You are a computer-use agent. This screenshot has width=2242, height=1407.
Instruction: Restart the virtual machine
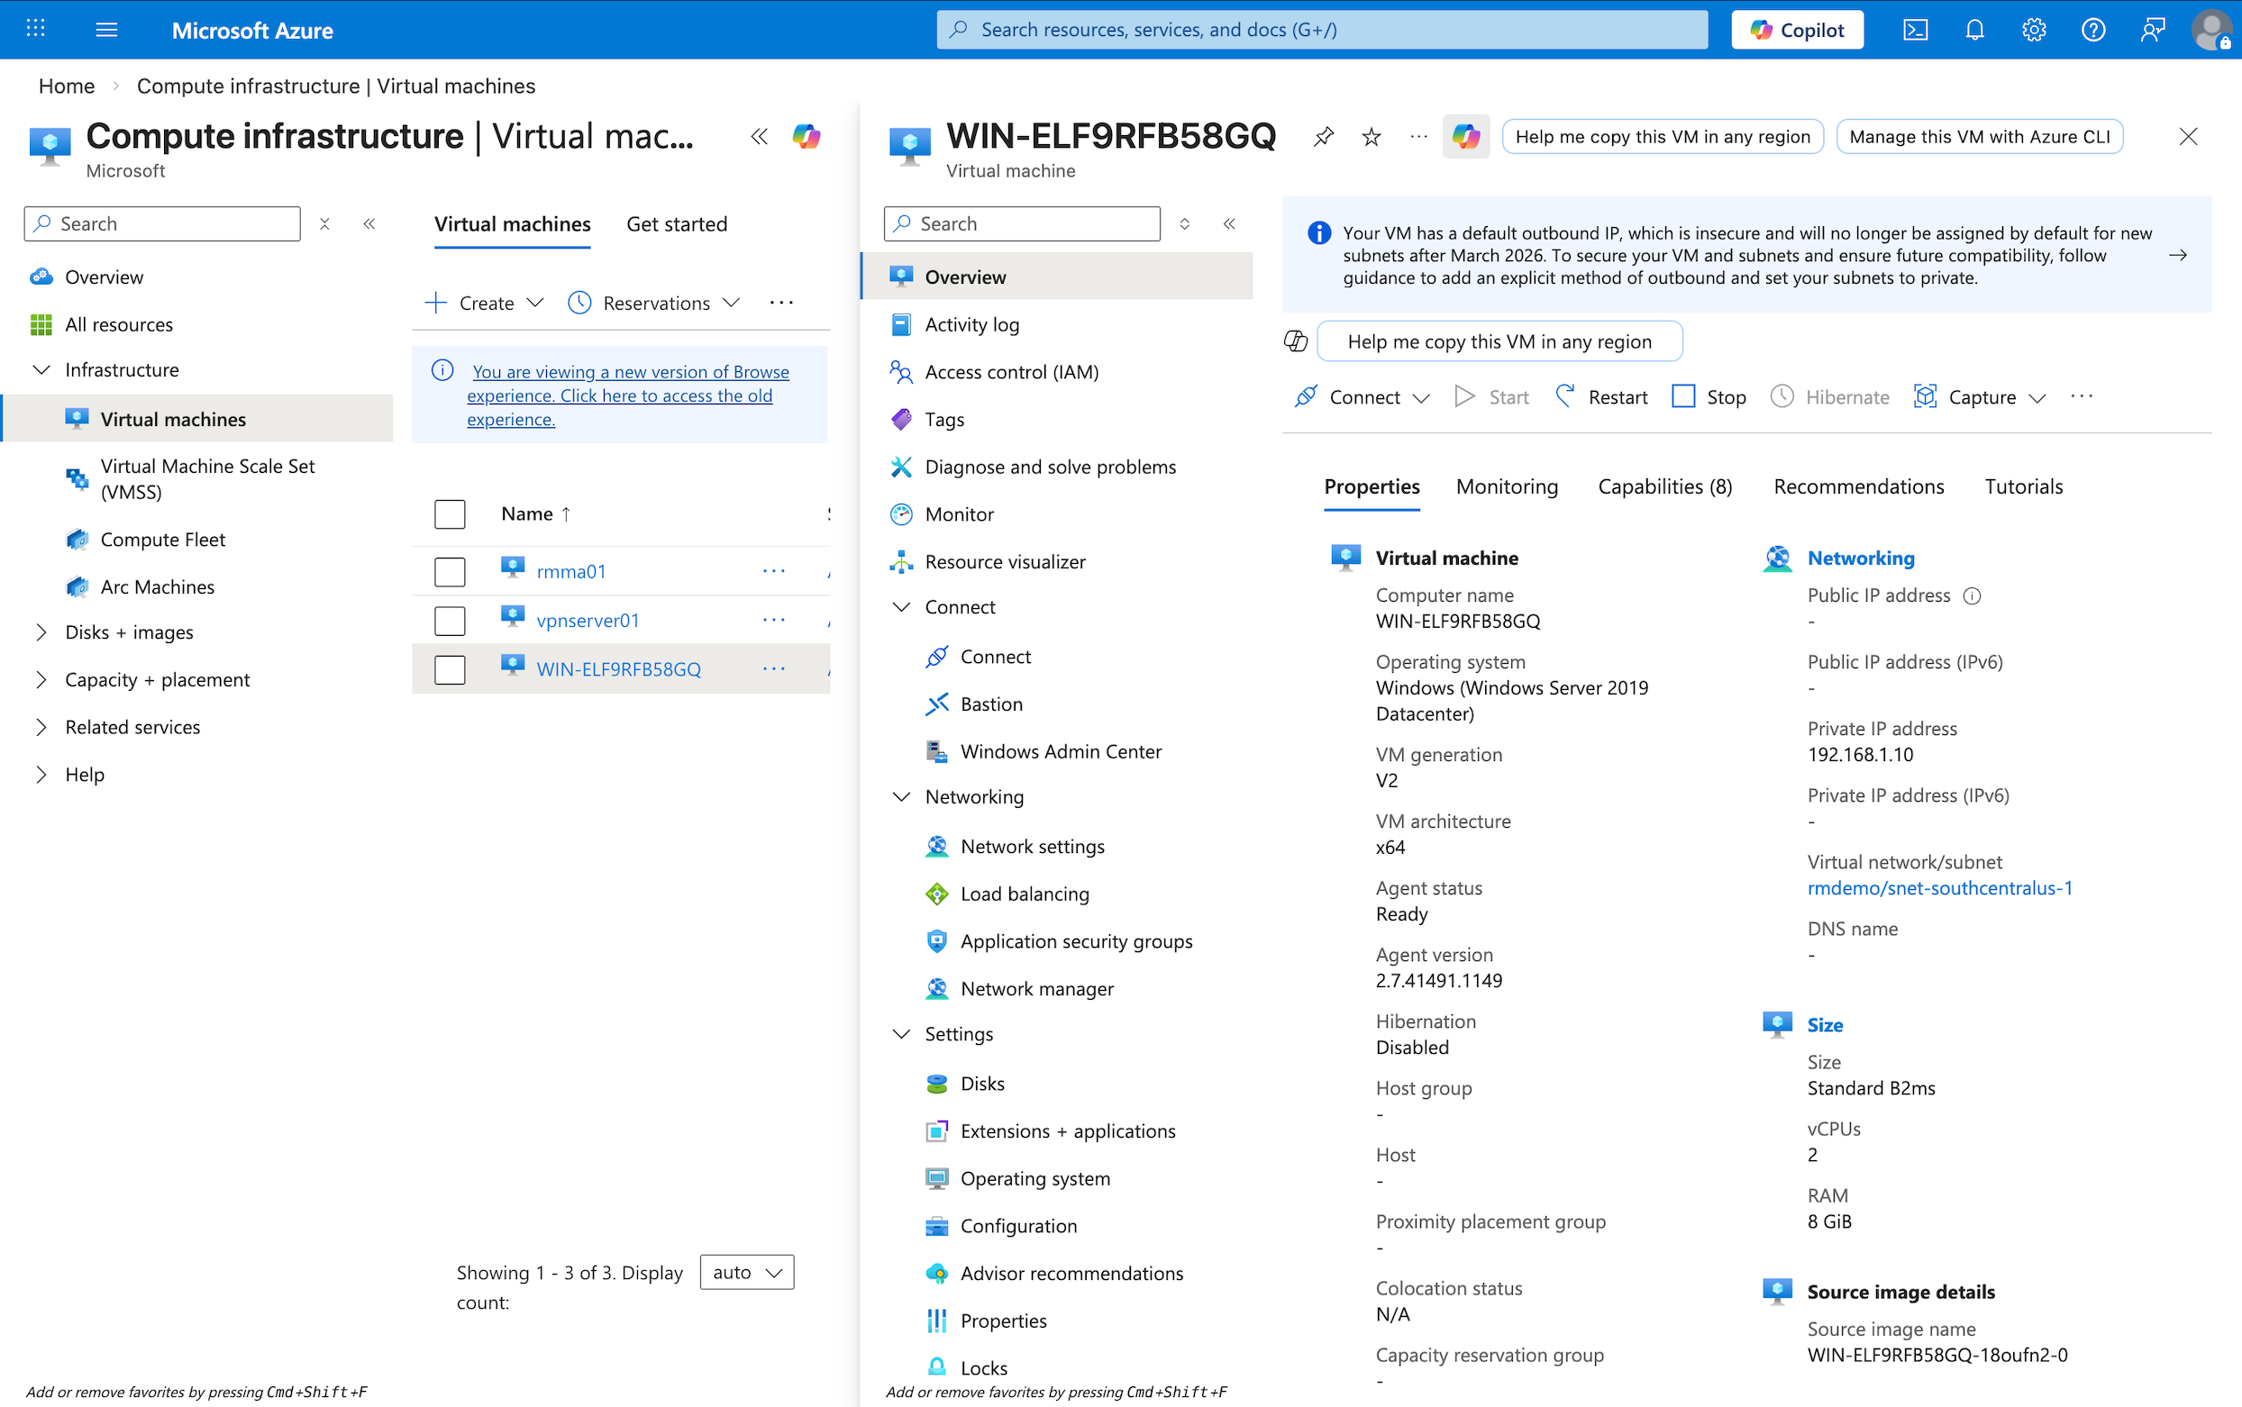coord(1617,396)
